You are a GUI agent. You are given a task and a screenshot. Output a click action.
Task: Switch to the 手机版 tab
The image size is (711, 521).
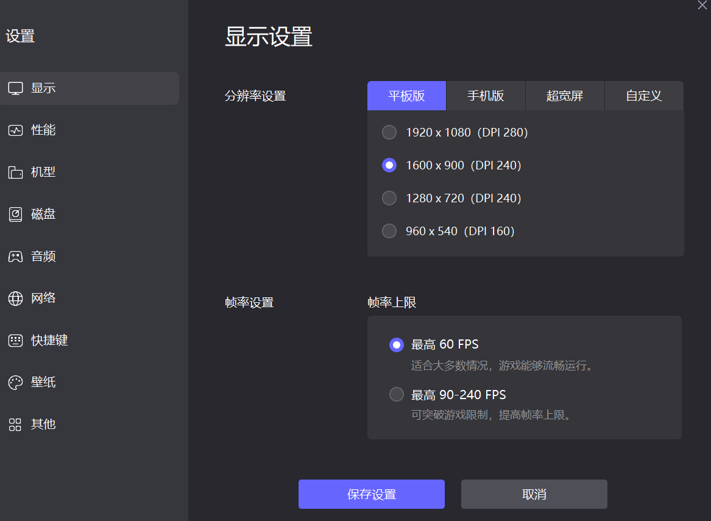(486, 96)
